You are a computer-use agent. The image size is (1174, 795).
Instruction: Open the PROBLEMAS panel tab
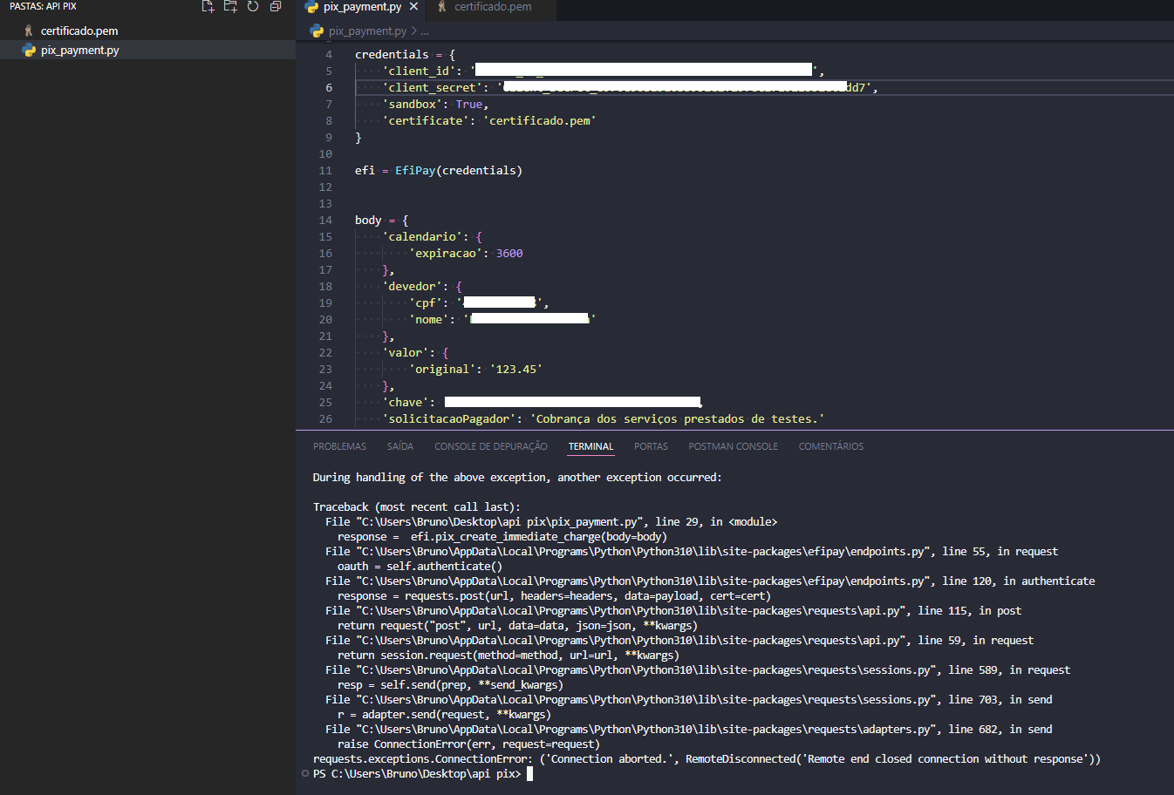[339, 446]
